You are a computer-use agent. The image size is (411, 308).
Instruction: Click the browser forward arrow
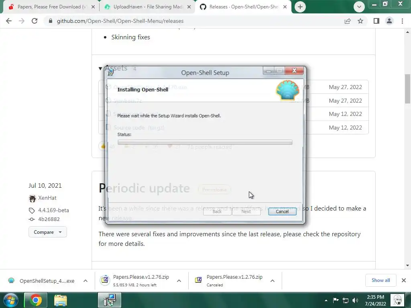point(22,21)
